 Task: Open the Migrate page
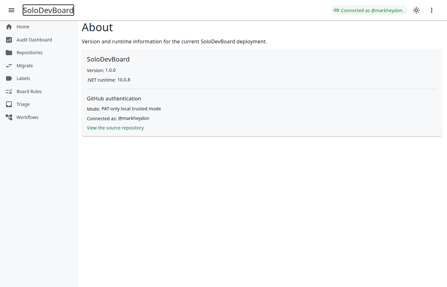coord(38,66)
